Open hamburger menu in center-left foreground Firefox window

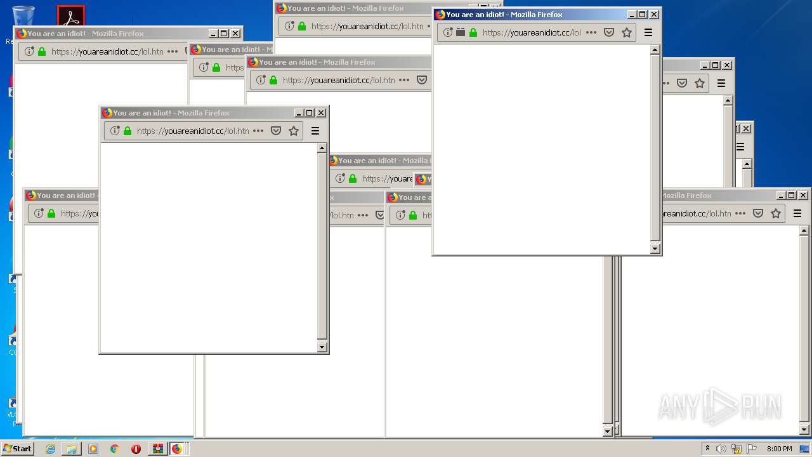click(x=315, y=131)
